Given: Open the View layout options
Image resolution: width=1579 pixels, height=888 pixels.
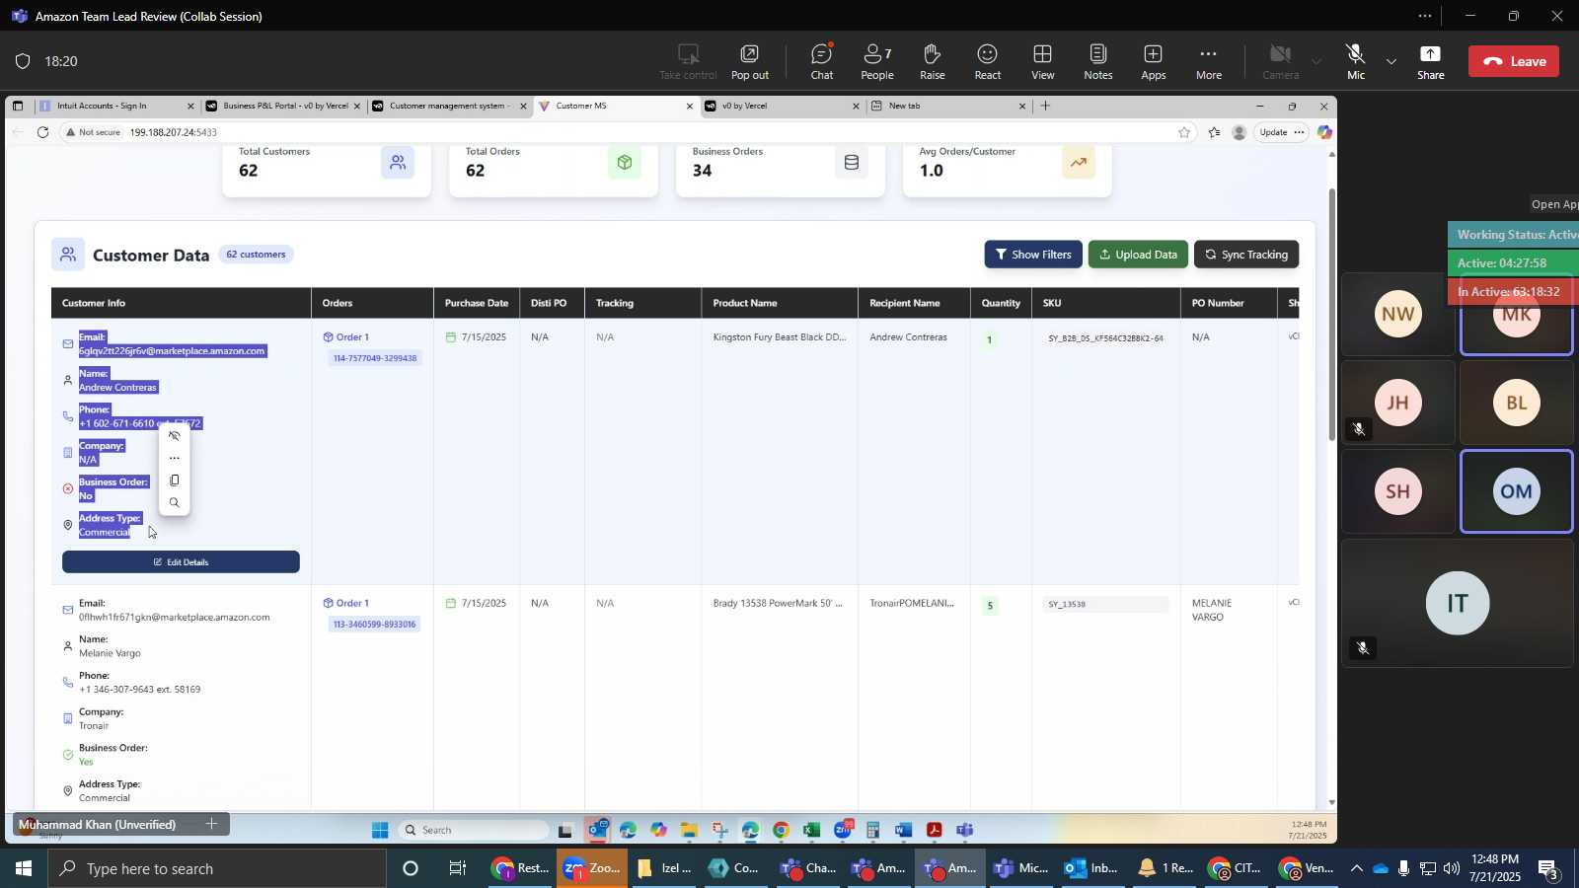Looking at the screenshot, I should click(1042, 61).
